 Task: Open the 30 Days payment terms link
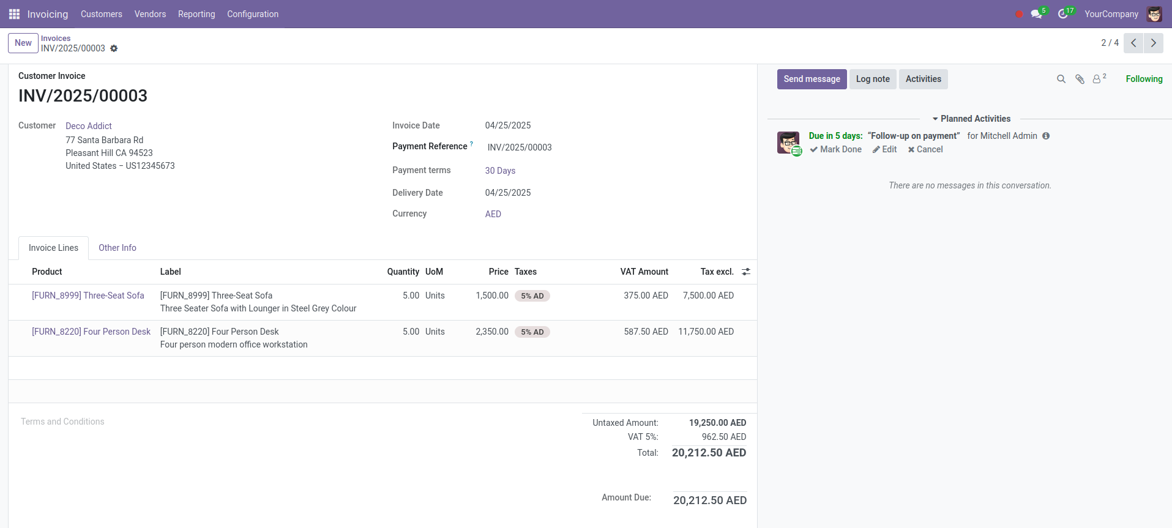500,171
